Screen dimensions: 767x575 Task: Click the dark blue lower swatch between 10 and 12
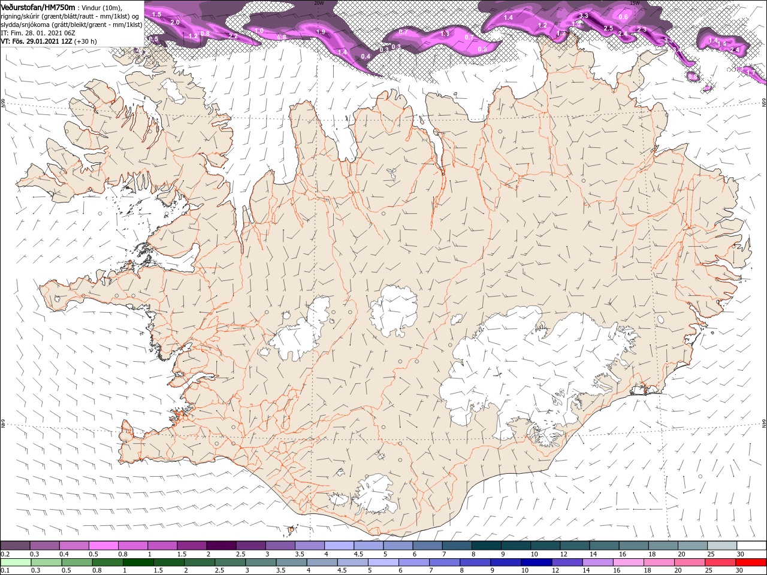click(x=536, y=562)
